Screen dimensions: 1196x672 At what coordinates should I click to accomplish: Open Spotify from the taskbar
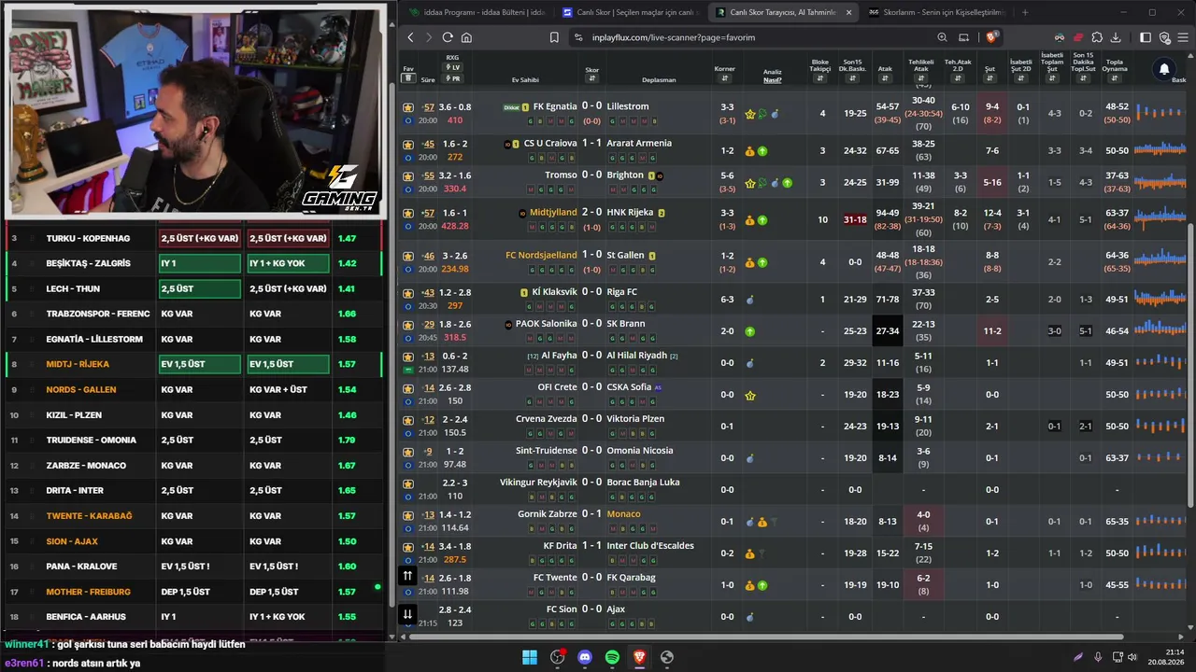[x=612, y=657]
